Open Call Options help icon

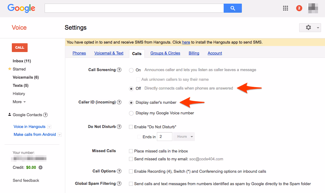pyautogui.click(x=119, y=171)
